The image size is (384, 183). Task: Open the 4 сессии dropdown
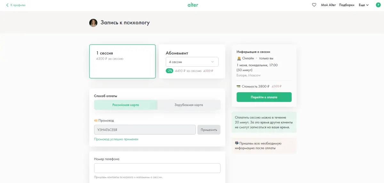click(x=192, y=62)
